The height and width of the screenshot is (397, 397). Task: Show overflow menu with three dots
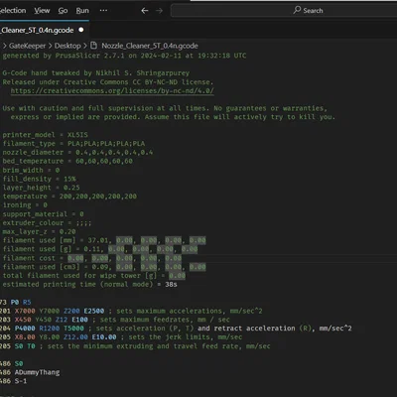(x=103, y=11)
